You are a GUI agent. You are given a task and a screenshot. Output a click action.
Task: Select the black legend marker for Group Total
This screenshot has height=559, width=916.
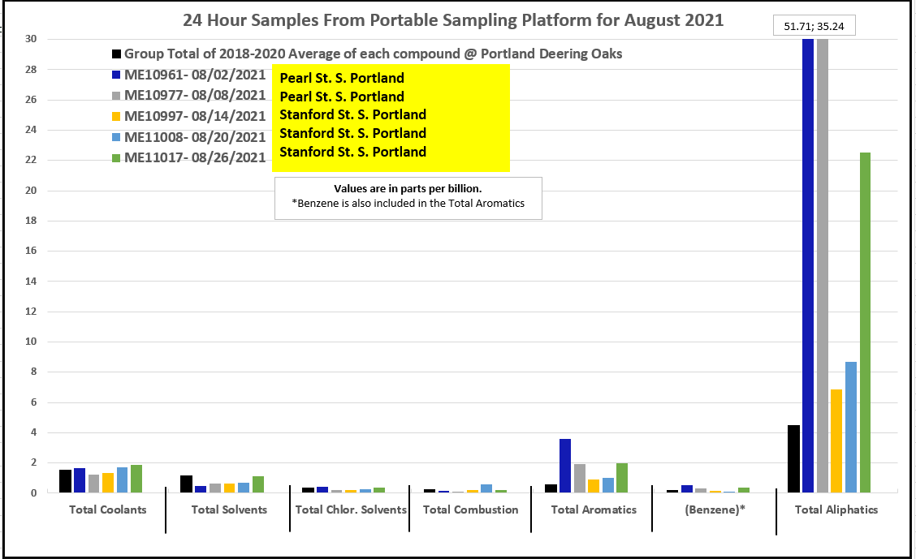pos(117,54)
